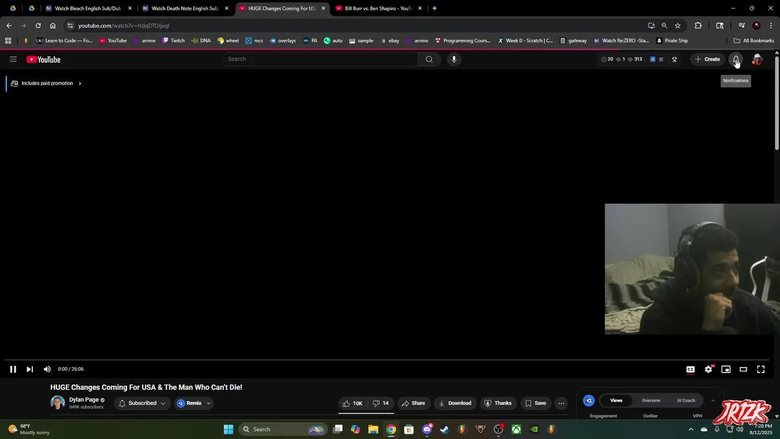Reload the page
This screenshot has width=780, height=439.
38,26
